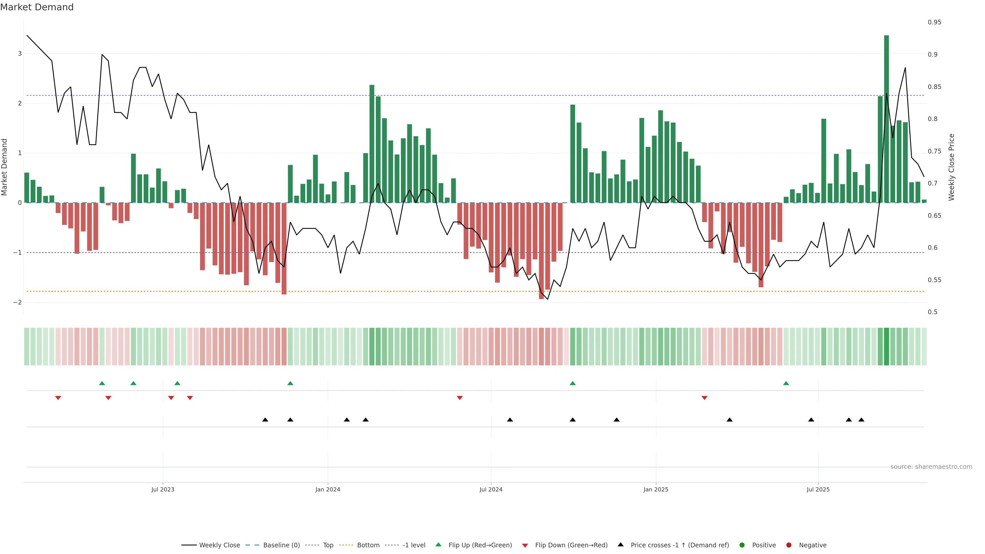Click the Jan 2024 x-axis label

pyautogui.click(x=328, y=489)
